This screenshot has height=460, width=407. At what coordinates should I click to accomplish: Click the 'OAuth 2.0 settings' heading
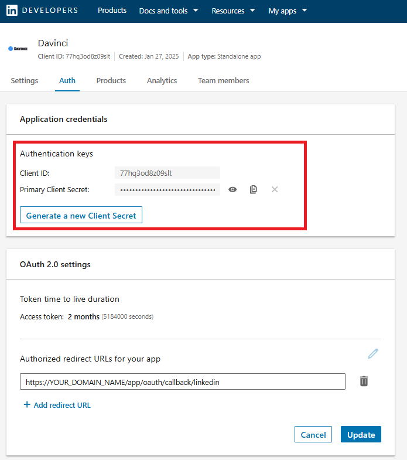(55, 264)
